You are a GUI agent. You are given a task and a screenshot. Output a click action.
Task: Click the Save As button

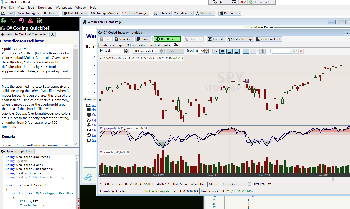(124, 39)
